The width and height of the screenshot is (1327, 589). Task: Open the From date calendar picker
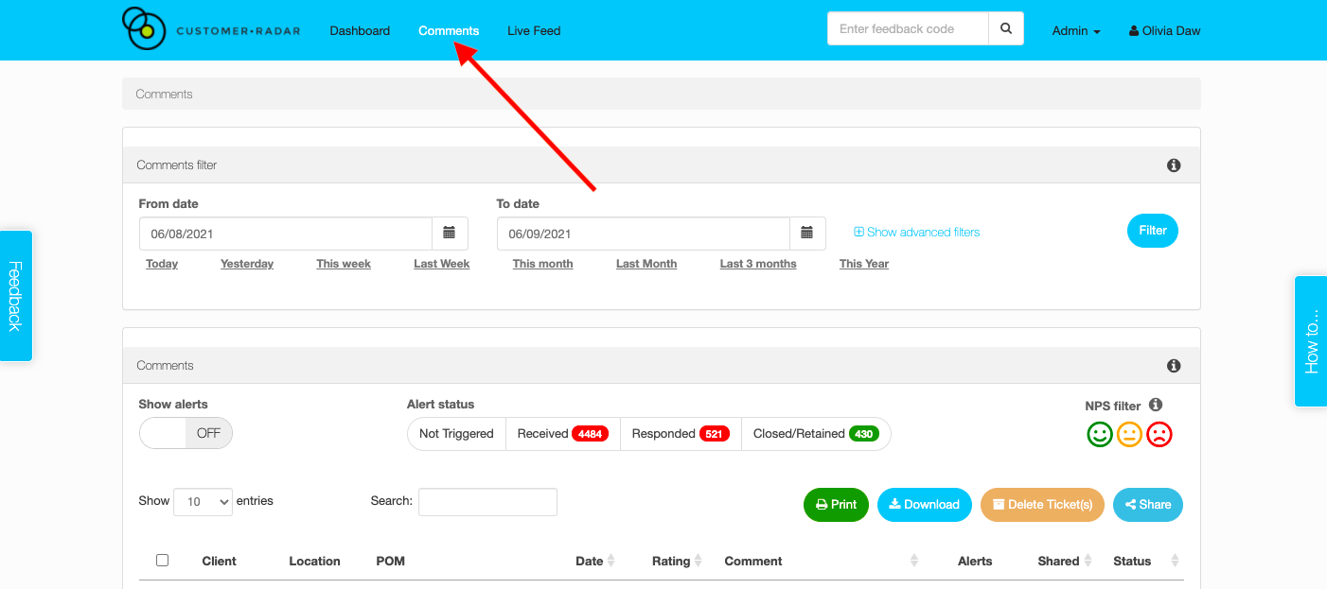(x=450, y=234)
